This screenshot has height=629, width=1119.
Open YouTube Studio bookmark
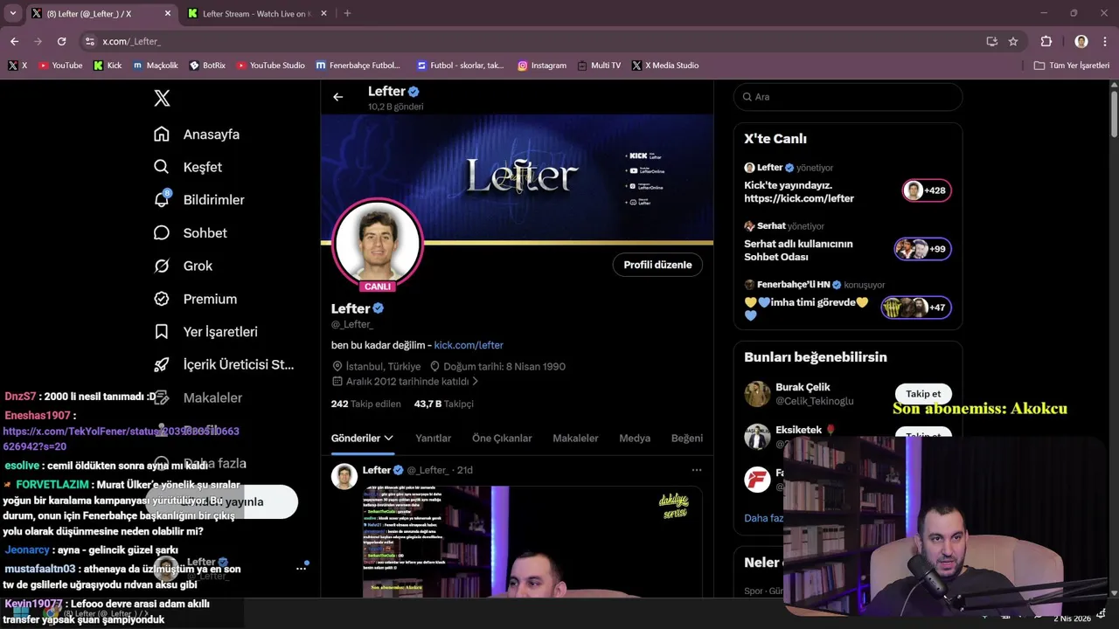(271, 66)
